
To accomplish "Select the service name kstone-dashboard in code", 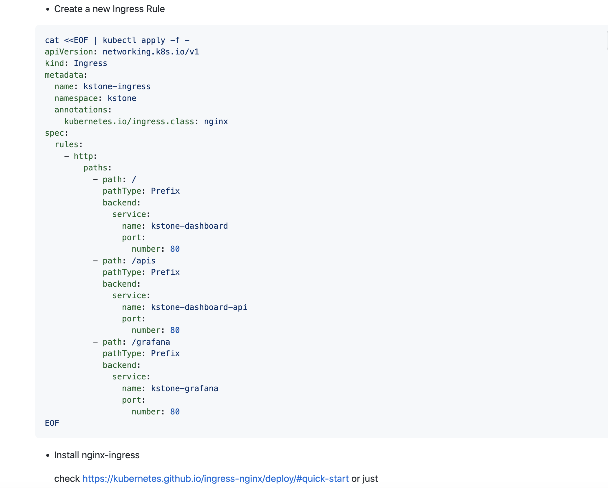I will coord(189,226).
